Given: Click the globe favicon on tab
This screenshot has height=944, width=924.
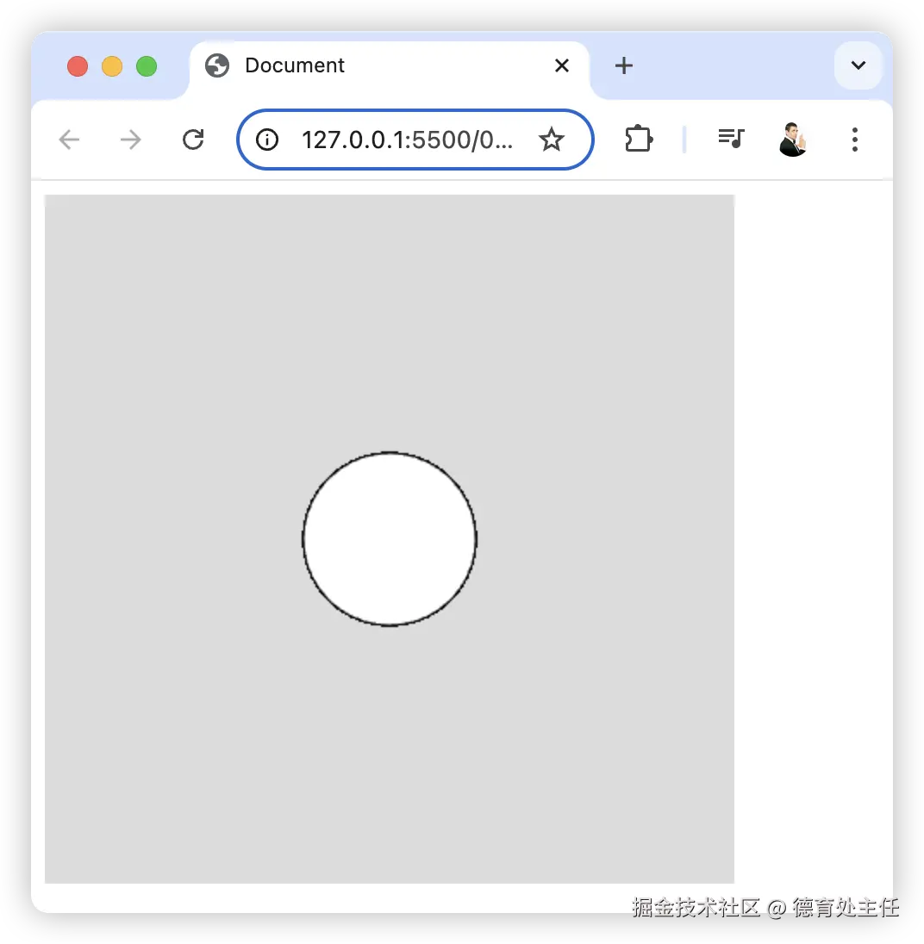Looking at the screenshot, I should [x=217, y=65].
